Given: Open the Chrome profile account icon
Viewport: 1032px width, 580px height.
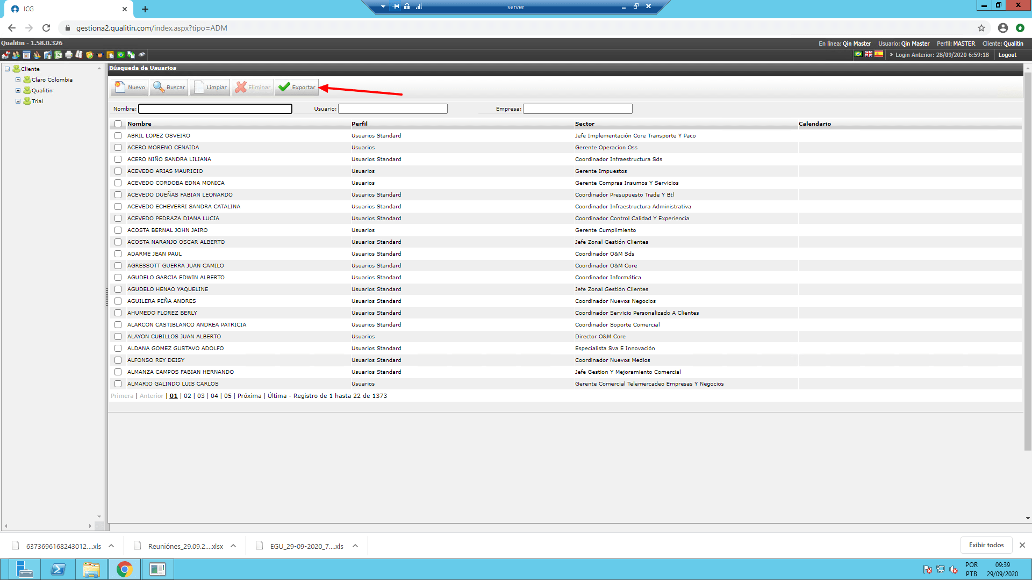Looking at the screenshot, I should click(x=1003, y=28).
